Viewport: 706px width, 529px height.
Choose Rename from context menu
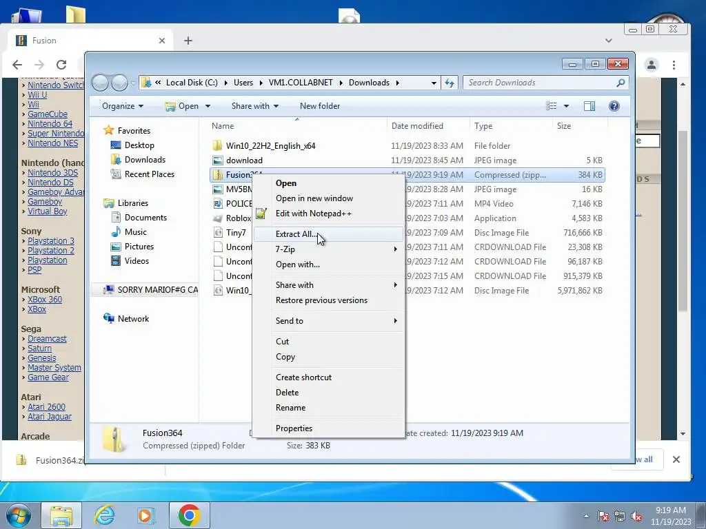coord(329,408)
